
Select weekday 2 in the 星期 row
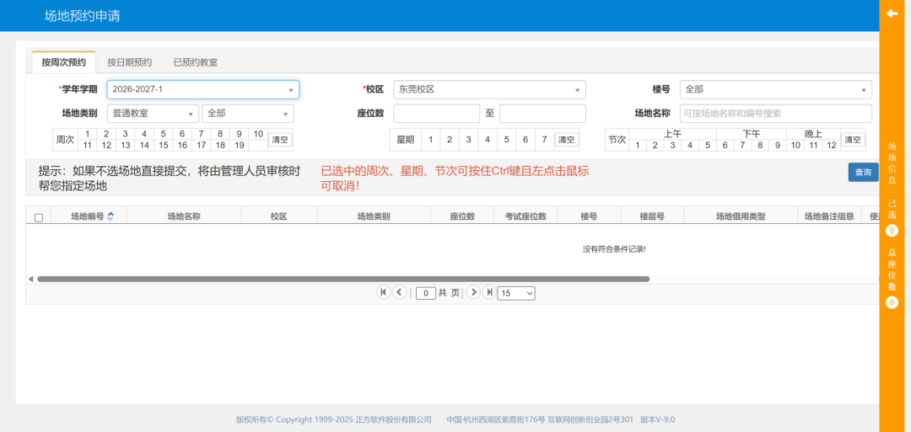tap(449, 140)
